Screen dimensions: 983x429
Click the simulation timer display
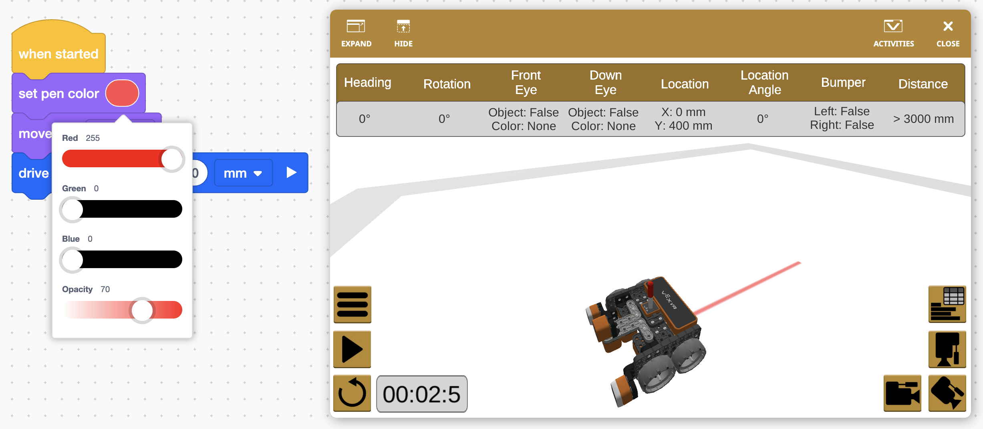pyautogui.click(x=422, y=393)
